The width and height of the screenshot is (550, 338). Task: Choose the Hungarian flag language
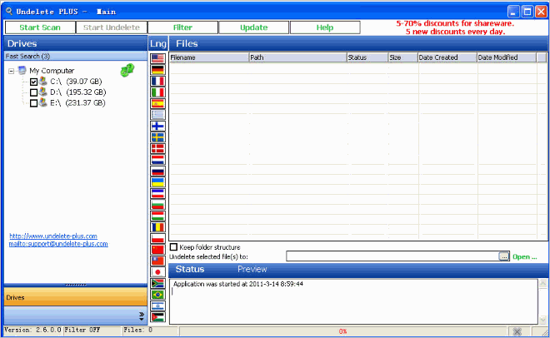[157, 216]
